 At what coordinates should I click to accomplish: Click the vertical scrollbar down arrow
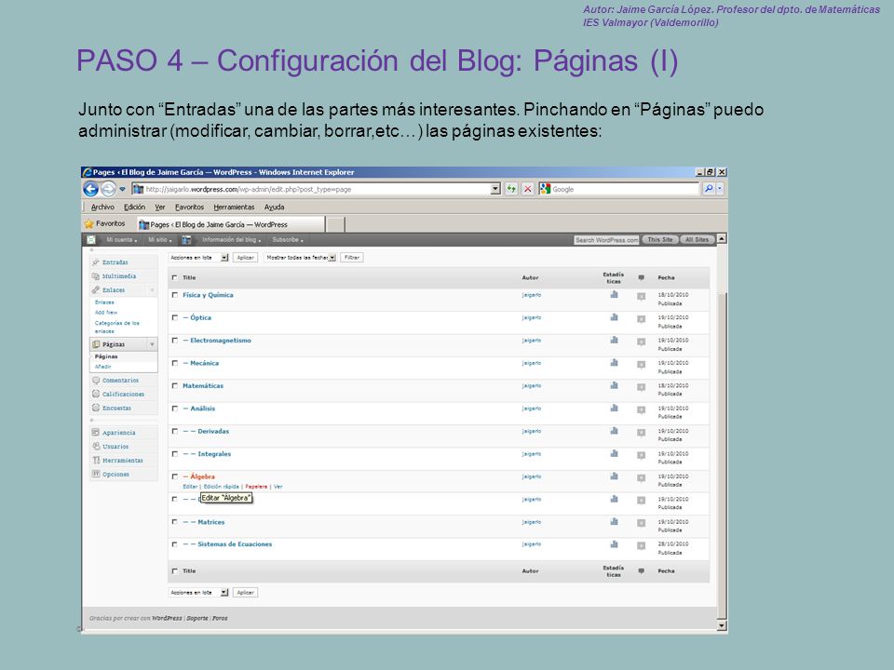pyautogui.click(x=722, y=625)
